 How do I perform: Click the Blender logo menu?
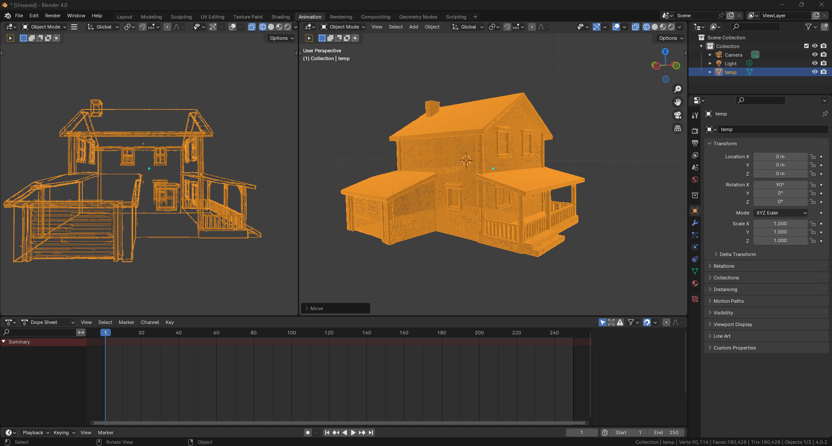pos(7,16)
